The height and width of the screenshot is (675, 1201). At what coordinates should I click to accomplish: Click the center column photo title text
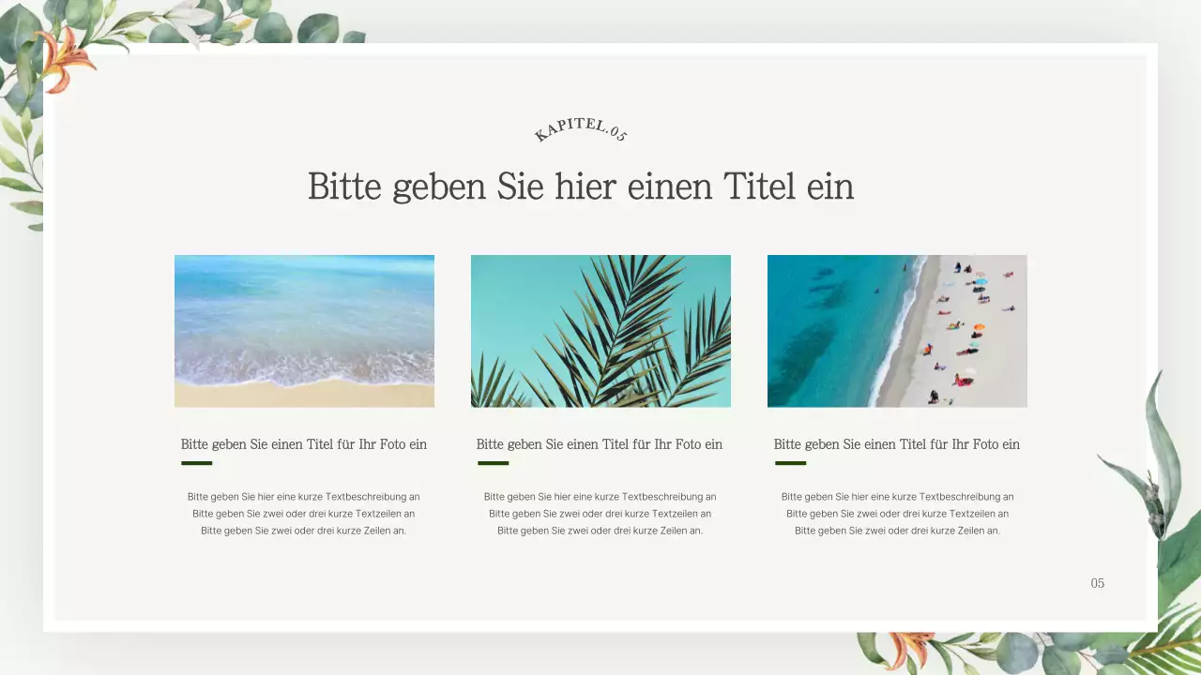[600, 443]
